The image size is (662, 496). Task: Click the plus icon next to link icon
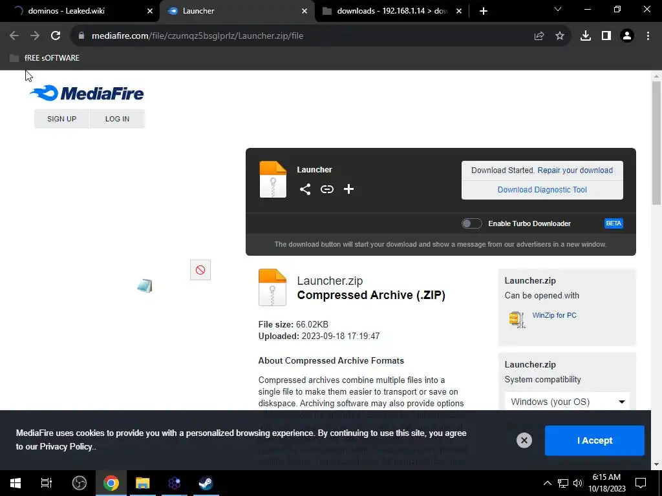[x=348, y=189]
